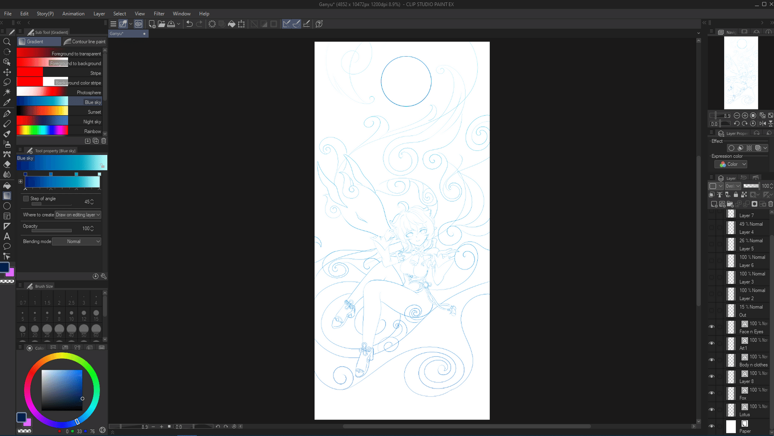Expand the Expression color dropdown

731,164
